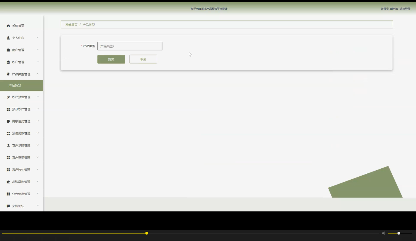Cancel the form with 取消
This screenshot has width=416, height=241.
(143, 59)
